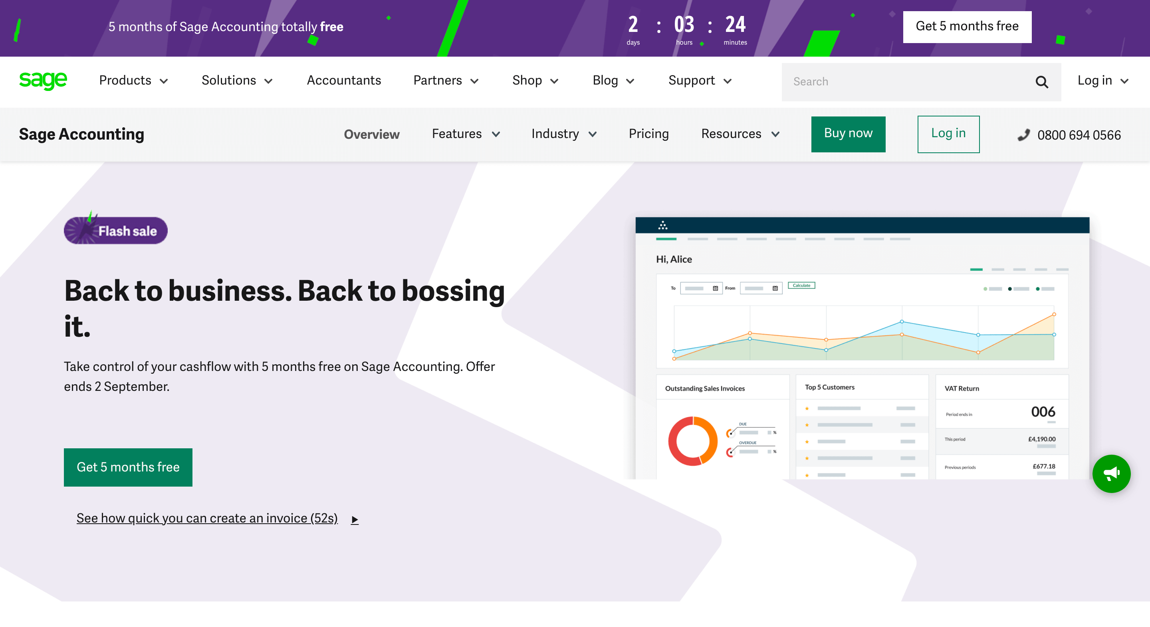Image resolution: width=1150 pixels, height=627 pixels.
Task: Click the play arrow after invoice link
Action: (x=355, y=519)
